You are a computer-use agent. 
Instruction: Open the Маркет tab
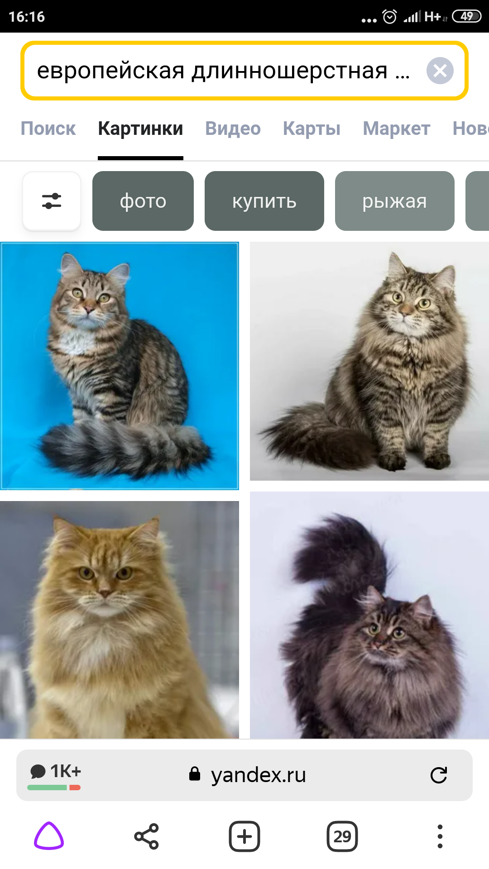396,129
